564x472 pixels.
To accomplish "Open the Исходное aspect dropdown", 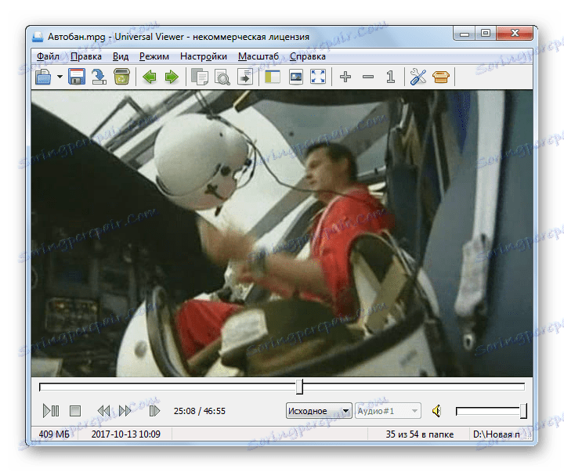I will tap(319, 410).
